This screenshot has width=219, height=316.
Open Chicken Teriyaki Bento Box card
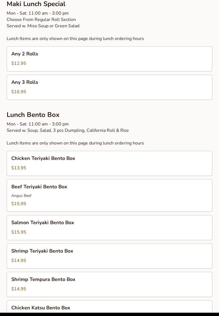point(109,163)
